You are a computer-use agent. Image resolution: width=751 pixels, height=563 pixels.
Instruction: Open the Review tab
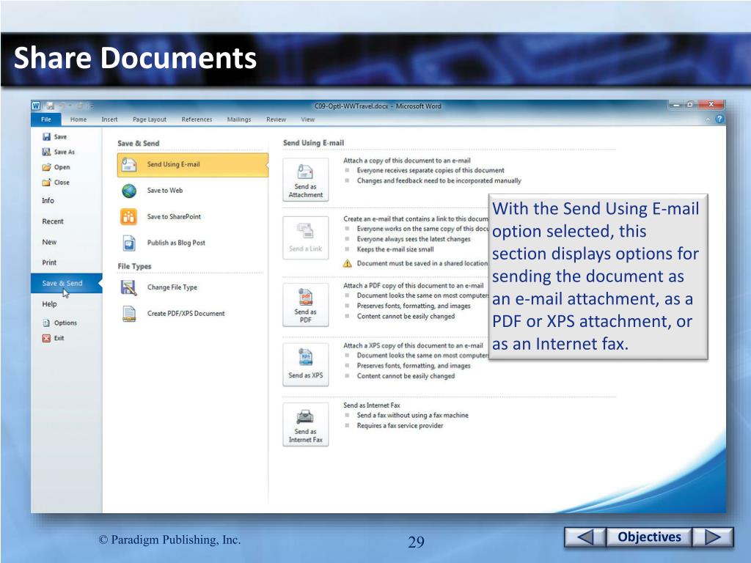click(276, 119)
